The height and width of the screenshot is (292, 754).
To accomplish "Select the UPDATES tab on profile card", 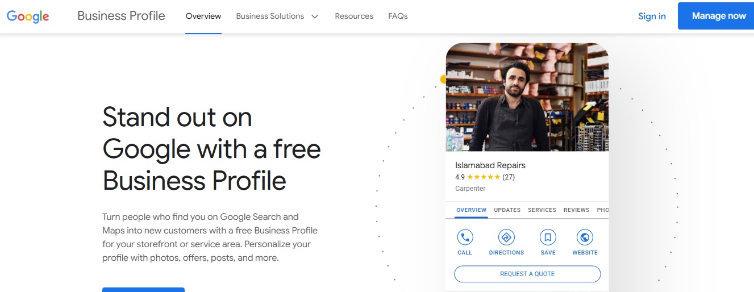I will coord(507,210).
